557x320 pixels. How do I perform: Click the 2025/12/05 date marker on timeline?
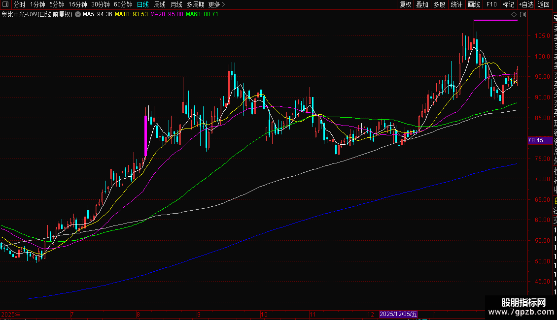coord(398,314)
